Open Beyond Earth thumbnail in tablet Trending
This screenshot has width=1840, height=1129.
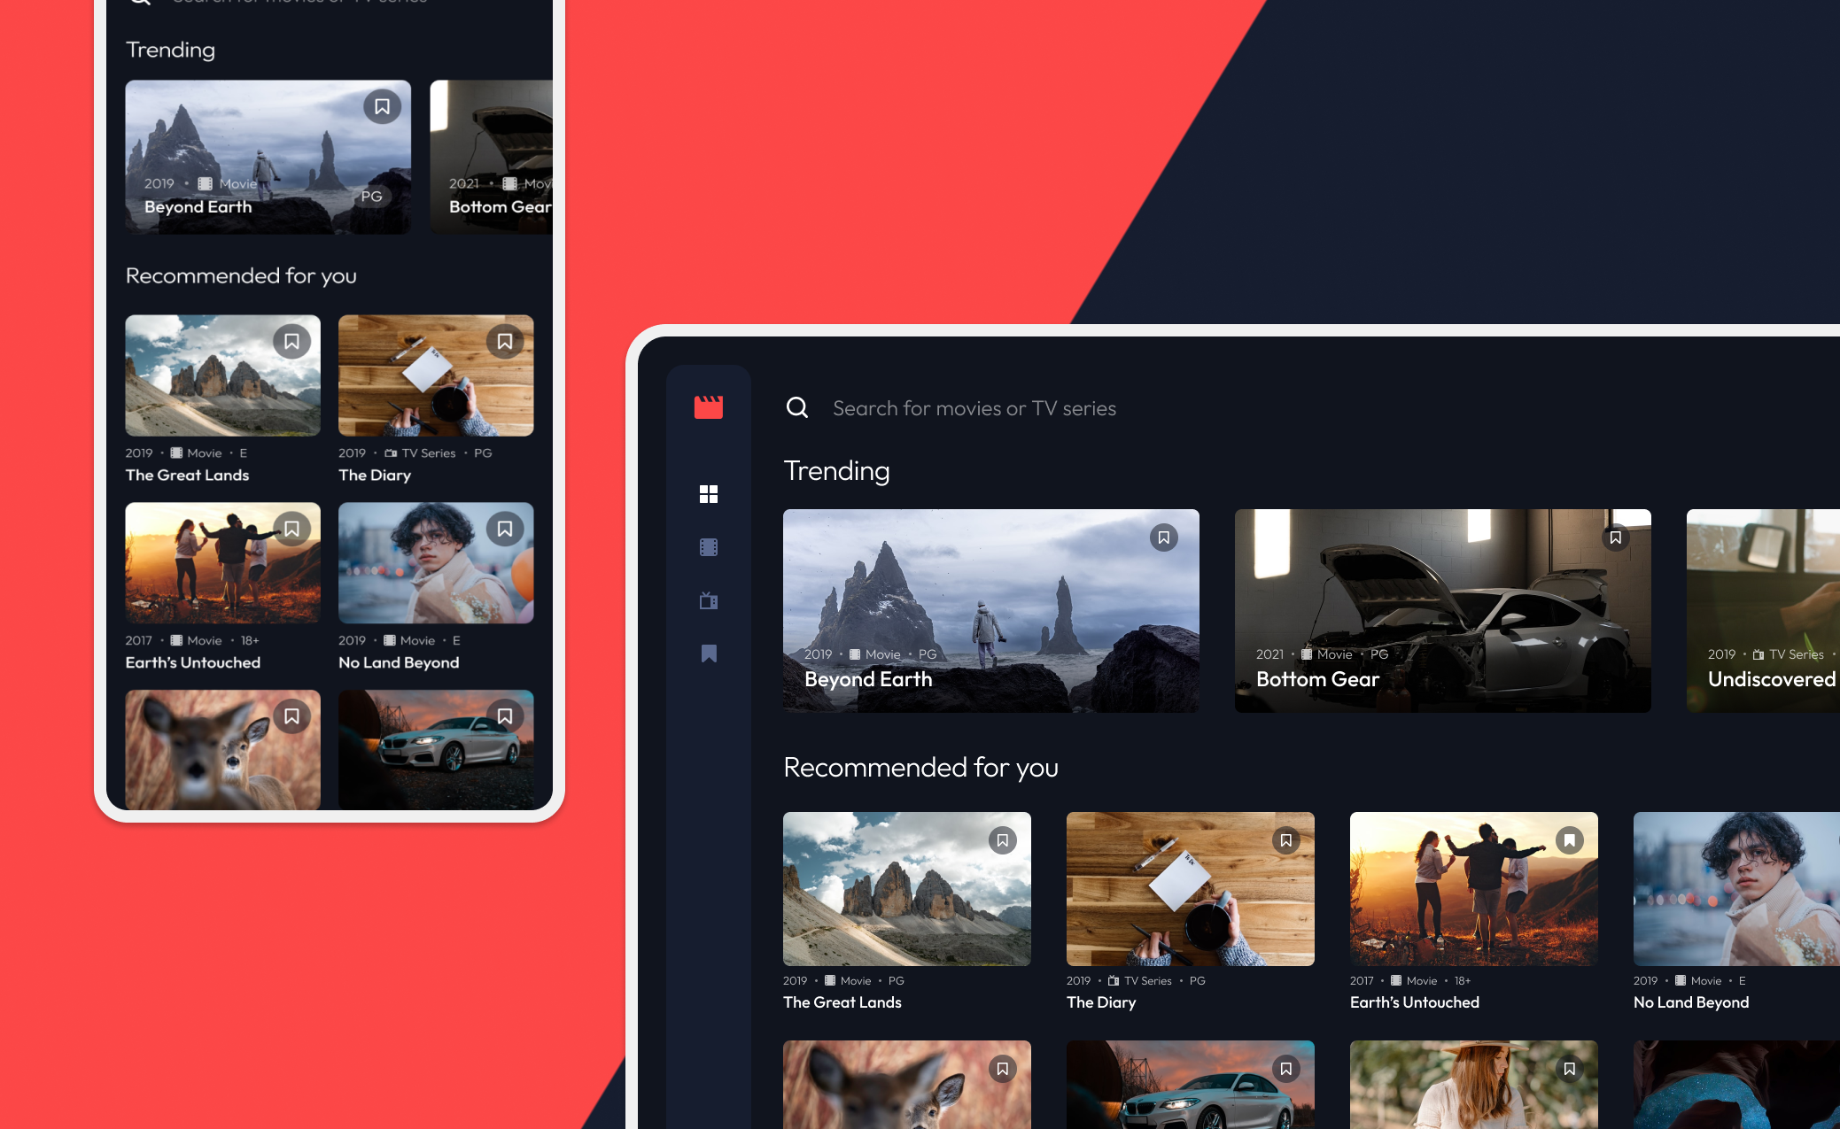991,611
